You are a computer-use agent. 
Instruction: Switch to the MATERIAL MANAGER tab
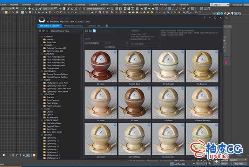73,26
